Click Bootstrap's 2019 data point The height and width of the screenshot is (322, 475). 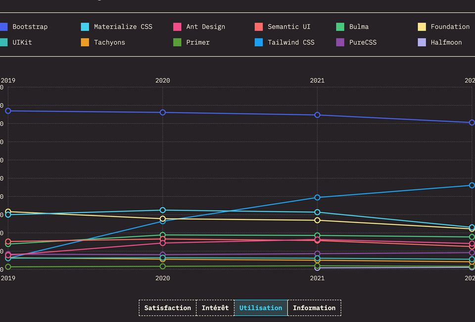(x=8, y=111)
